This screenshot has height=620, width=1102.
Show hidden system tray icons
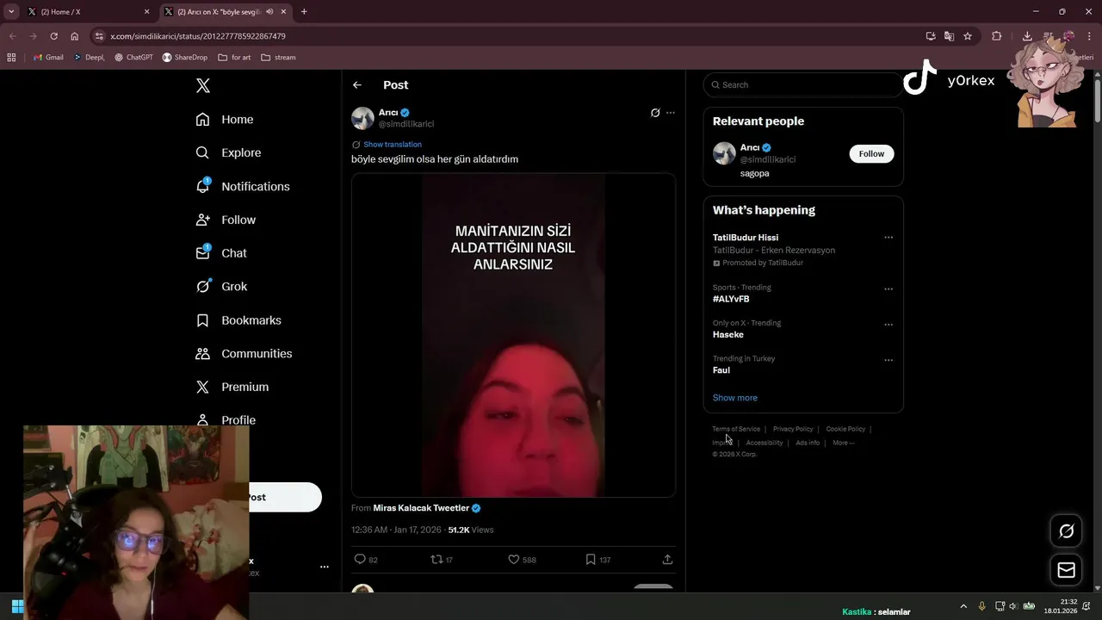963,606
